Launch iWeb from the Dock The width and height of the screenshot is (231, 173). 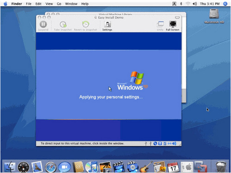[159, 167]
